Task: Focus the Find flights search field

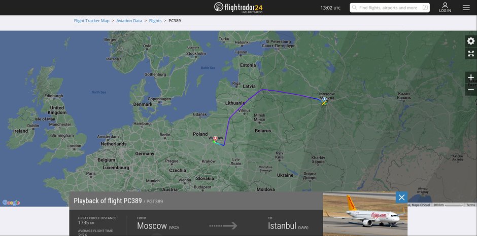Action: point(390,8)
